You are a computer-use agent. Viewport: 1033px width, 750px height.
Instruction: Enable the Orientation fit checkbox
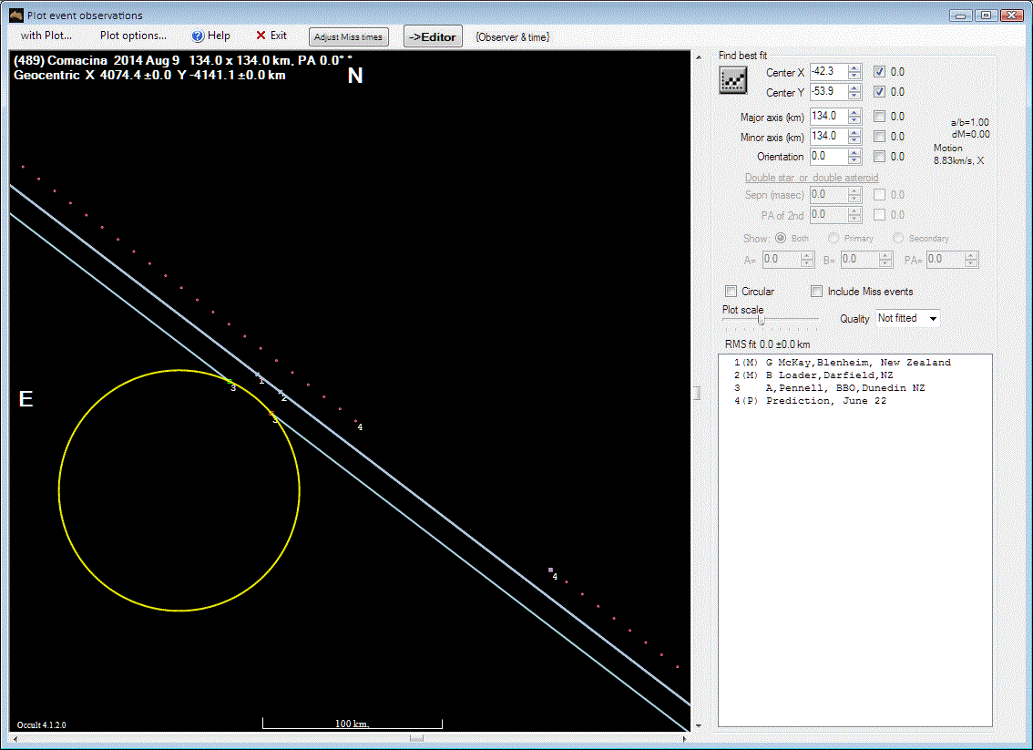point(879,156)
